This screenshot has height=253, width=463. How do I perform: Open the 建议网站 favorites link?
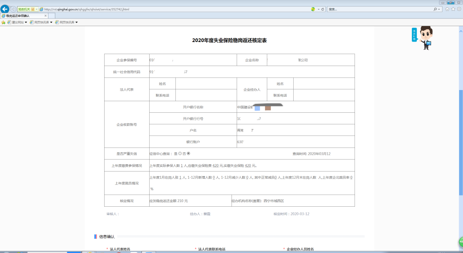(18, 22)
